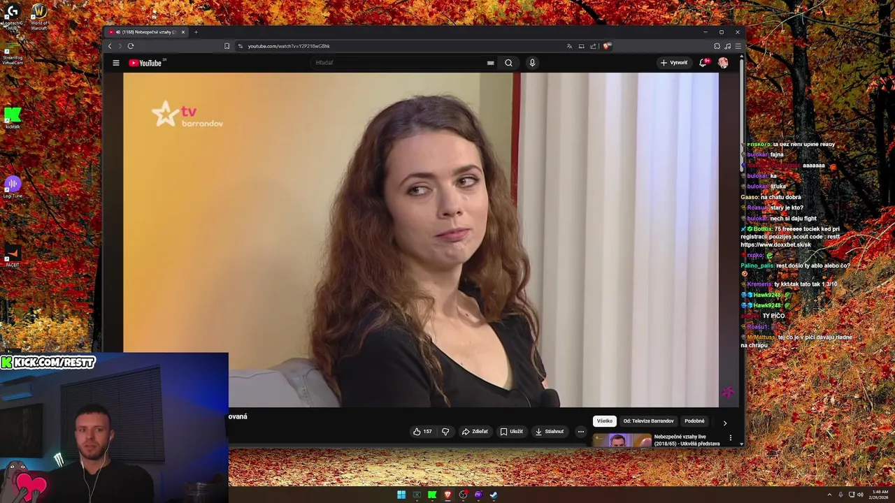Open the World of Warcraft desktop shortcut
895x503 pixels.
pos(39,17)
